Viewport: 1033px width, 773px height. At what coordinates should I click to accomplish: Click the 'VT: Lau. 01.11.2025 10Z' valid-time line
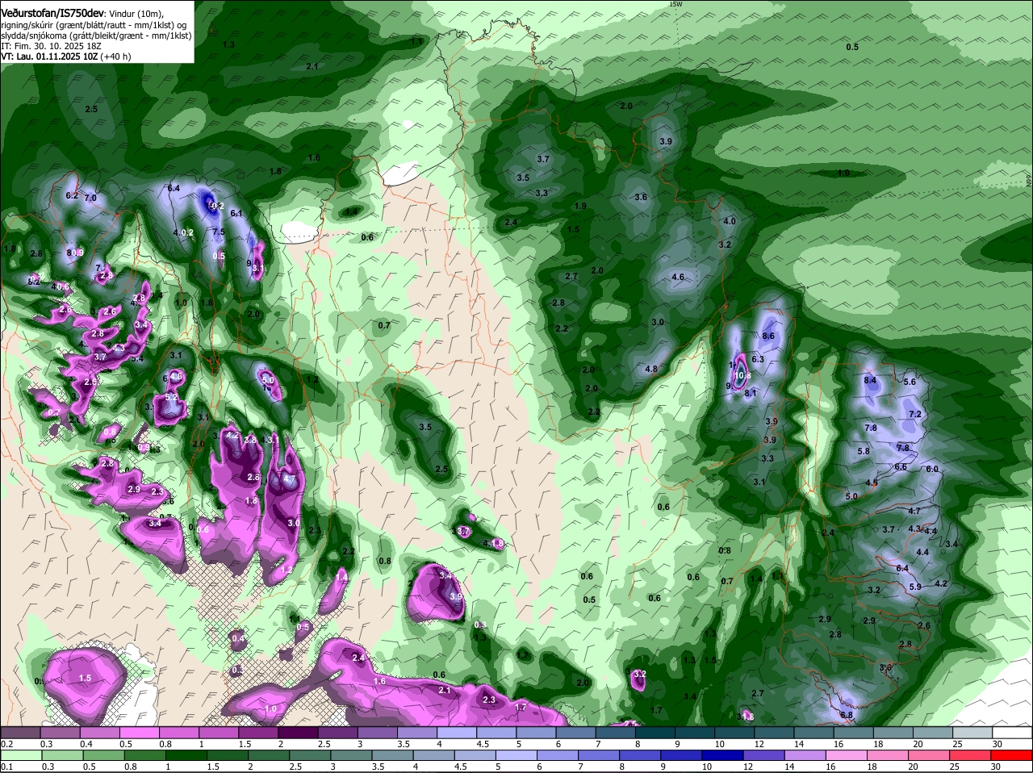[x=49, y=56]
